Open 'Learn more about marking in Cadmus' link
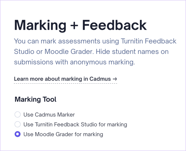The image size is (186, 151). coord(62,79)
